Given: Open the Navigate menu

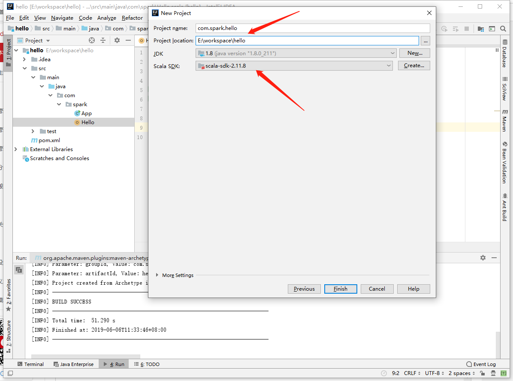Looking at the screenshot, I should coord(62,18).
